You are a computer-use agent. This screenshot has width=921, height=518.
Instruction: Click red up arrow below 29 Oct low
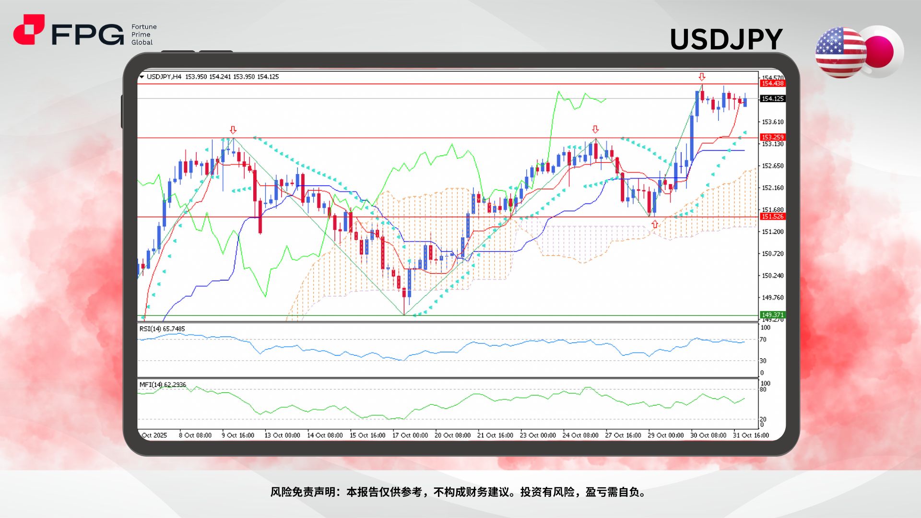[655, 224]
